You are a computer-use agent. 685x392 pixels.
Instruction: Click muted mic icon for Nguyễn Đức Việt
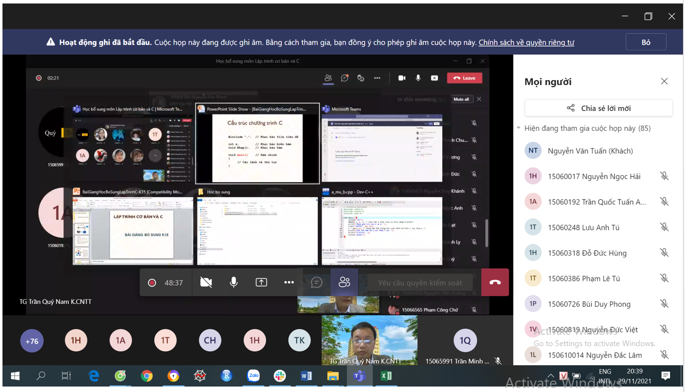tap(664, 329)
